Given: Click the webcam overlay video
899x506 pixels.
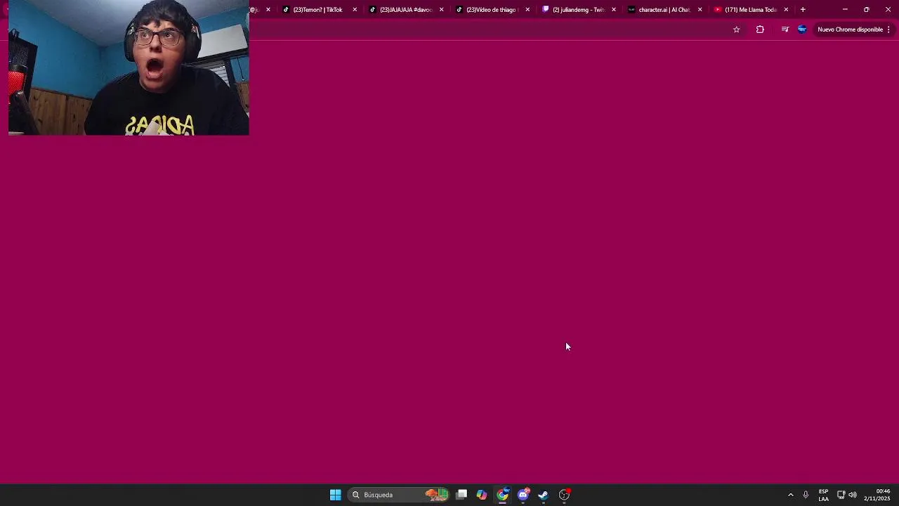Looking at the screenshot, I should click(129, 69).
